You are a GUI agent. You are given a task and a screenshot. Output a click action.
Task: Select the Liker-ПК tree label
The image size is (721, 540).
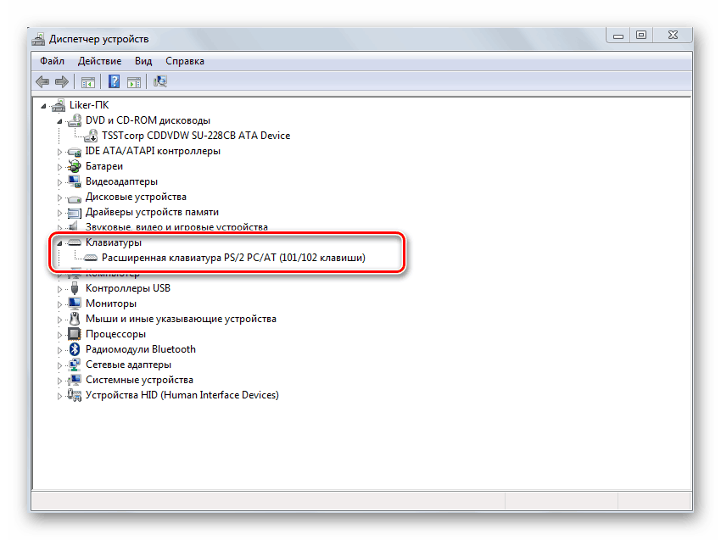point(89,105)
